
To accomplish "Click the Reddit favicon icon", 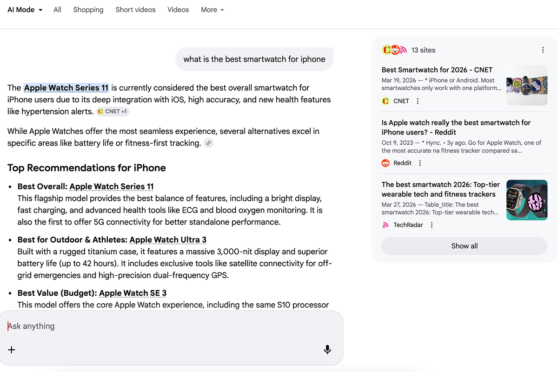I will (x=385, y=163).
